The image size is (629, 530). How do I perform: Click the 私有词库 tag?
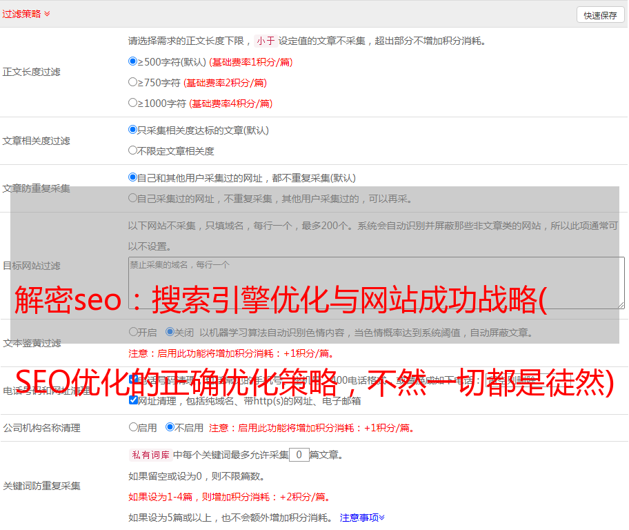[x=151, y=455]
